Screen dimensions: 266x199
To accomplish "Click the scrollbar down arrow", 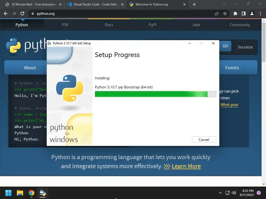I will 264,184.
